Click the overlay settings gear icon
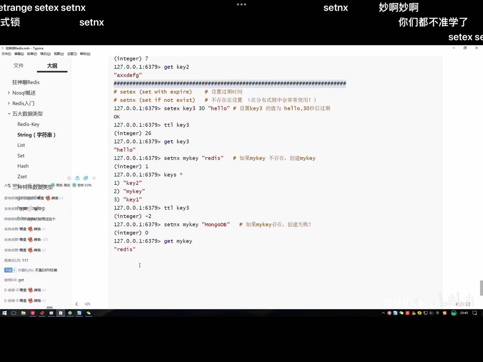 pos(69,178)
